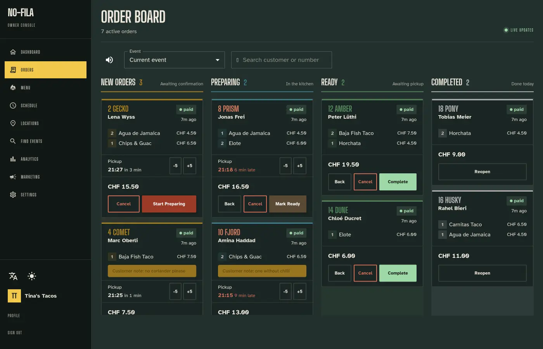Open Profile link in sidebar
The height and width of the screenshot is (349, 543).
coord(14,316)
